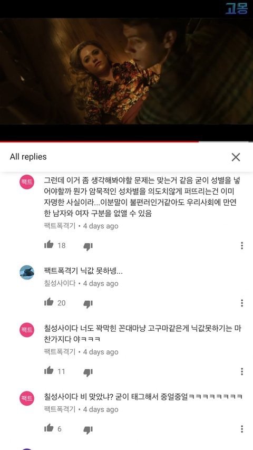Viewport: 253px width, 450px height.
Task: Dislike the reply with 6 likes
Action: pos(88,429)
